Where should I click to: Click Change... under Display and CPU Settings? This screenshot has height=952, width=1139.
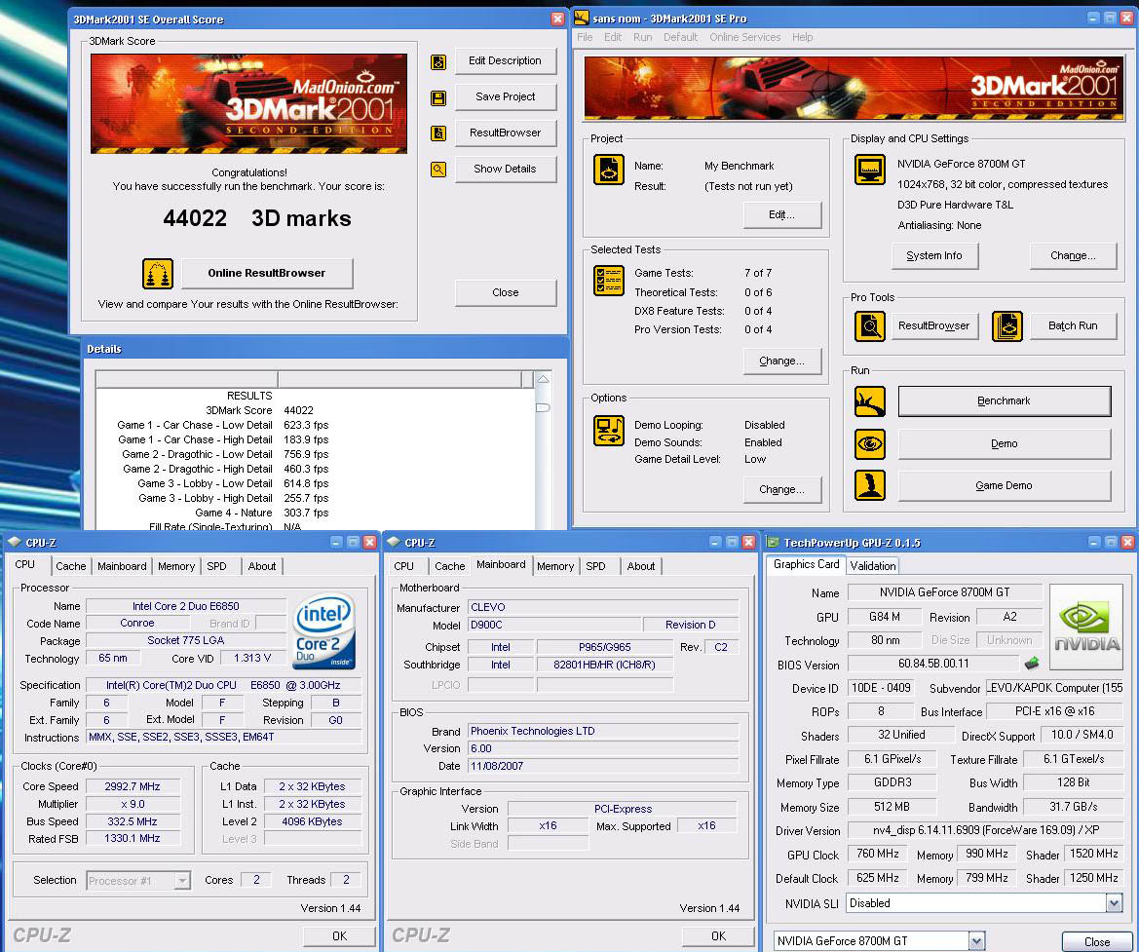click(x=1073, y=256)
